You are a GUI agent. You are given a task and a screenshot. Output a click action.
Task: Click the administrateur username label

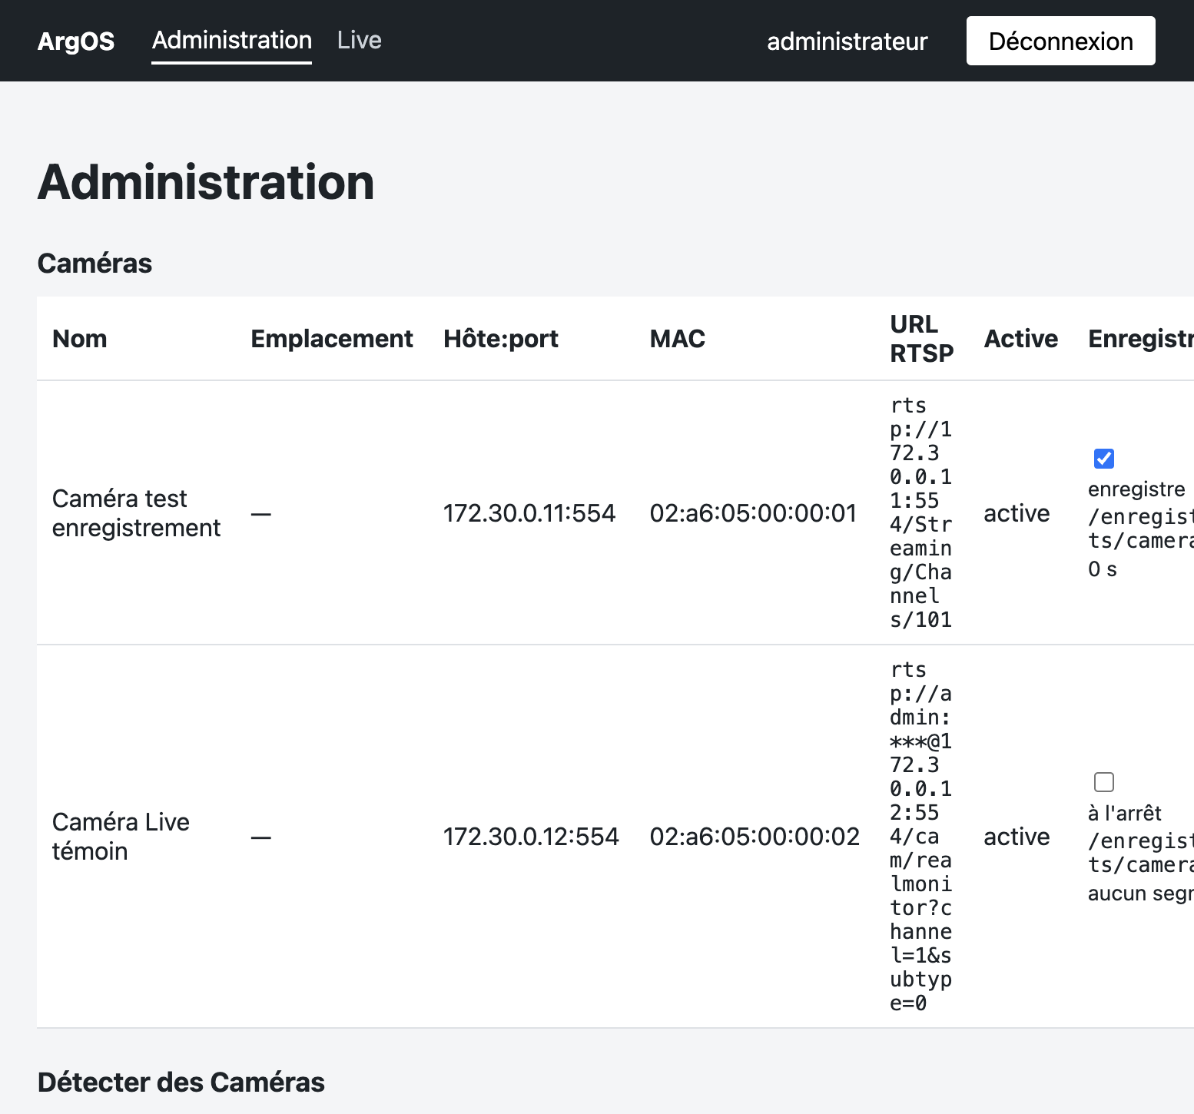847,41
